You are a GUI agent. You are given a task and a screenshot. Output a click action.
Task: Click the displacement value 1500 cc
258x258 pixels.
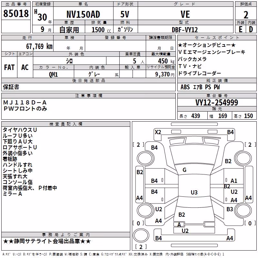pos(101,30)
